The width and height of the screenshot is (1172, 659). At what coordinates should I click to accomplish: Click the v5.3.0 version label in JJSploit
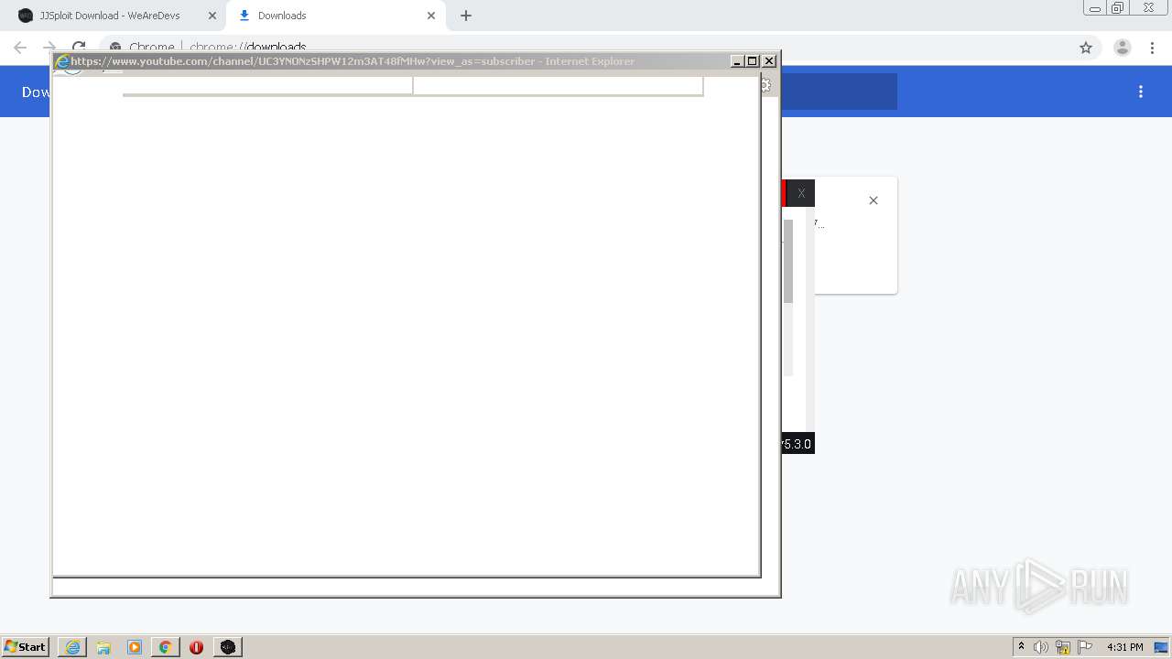pos(797,444)
